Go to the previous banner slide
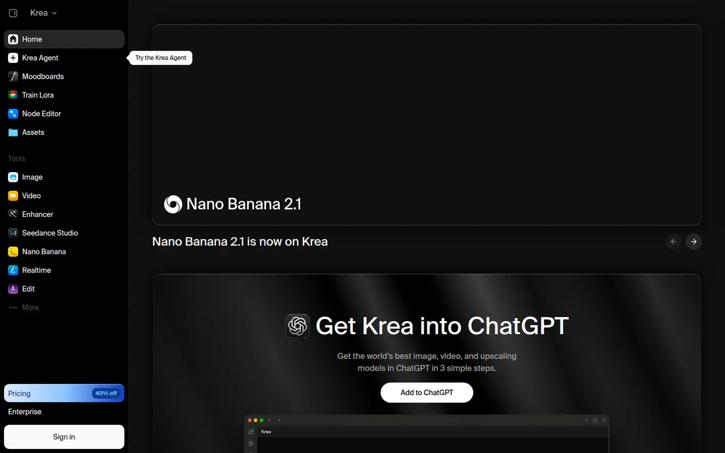Screen dimensions: 725x453 point(673,242)
